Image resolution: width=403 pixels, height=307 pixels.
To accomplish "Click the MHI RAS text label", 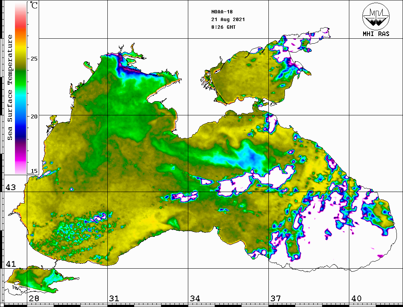I will click(376, 34).
